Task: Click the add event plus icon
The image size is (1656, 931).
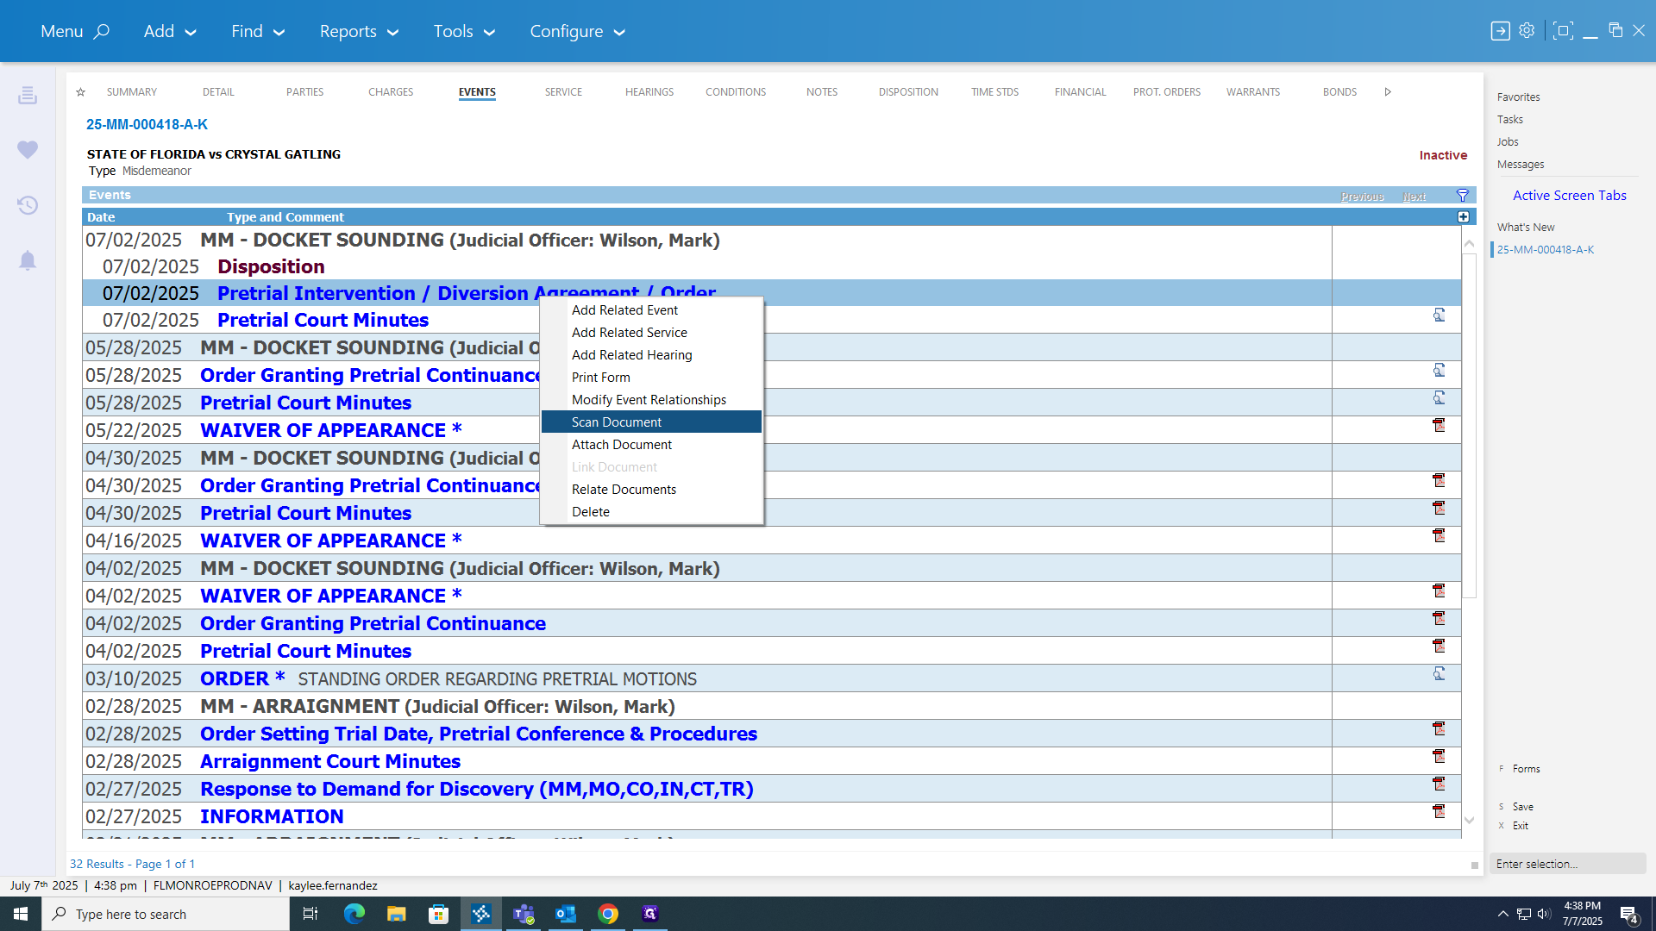Action: tap(1463, 217)
